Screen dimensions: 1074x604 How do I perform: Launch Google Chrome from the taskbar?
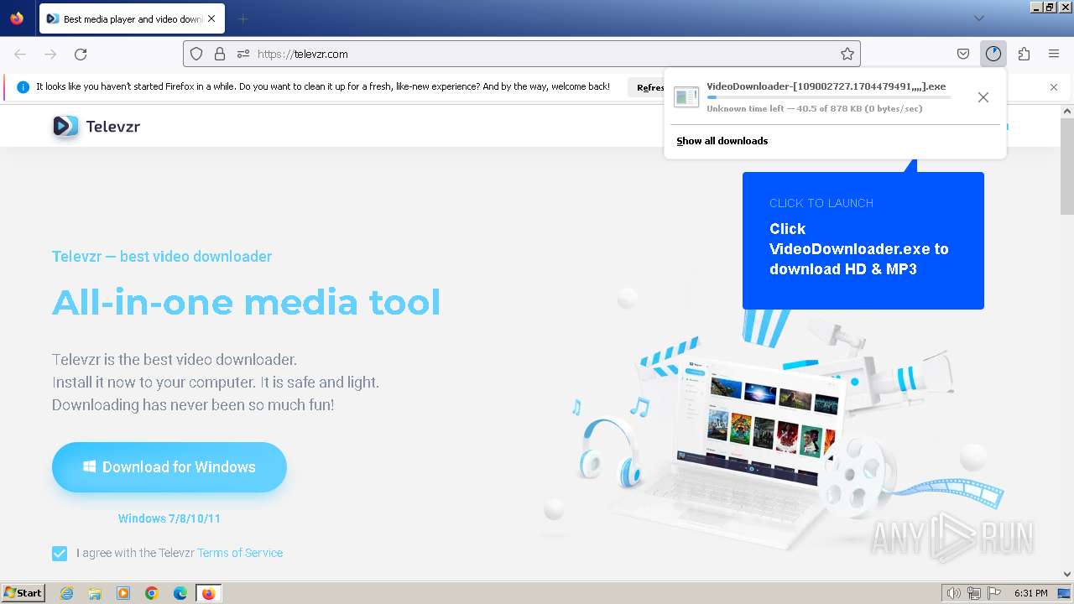tap(152, 593)
